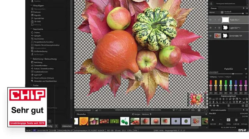Viewport: 249px width, 139px height.
Task: Pin the Informationspalette panel
Action: pyautogui.click(x=244, y=110)
